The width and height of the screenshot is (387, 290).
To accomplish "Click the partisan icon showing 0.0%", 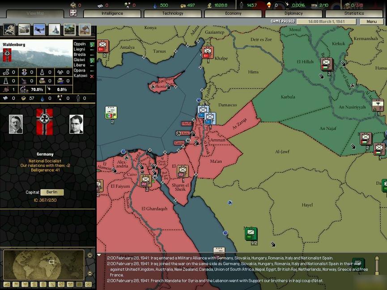I will (49, 89).
